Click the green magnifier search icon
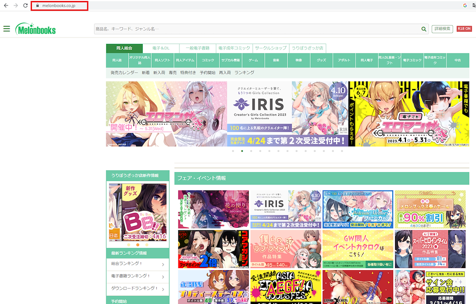 424,29
